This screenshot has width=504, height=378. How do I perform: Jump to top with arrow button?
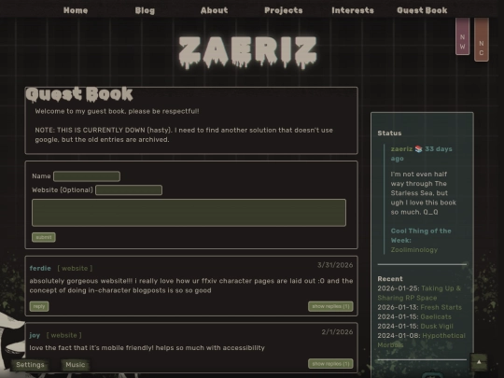479,362
